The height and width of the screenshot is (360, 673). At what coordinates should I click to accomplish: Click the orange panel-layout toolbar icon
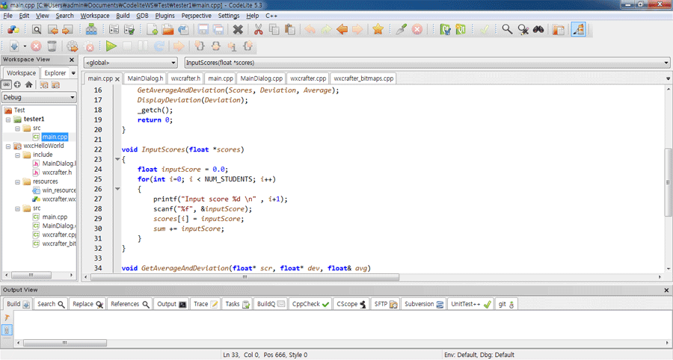tap(559, 29)
